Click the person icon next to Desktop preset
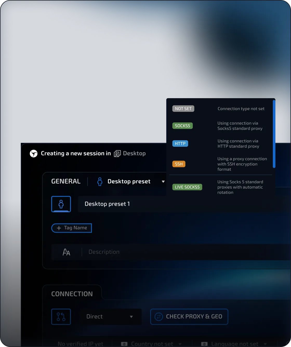Viewport: 291px width, 347px height. [x=100, y=182]
